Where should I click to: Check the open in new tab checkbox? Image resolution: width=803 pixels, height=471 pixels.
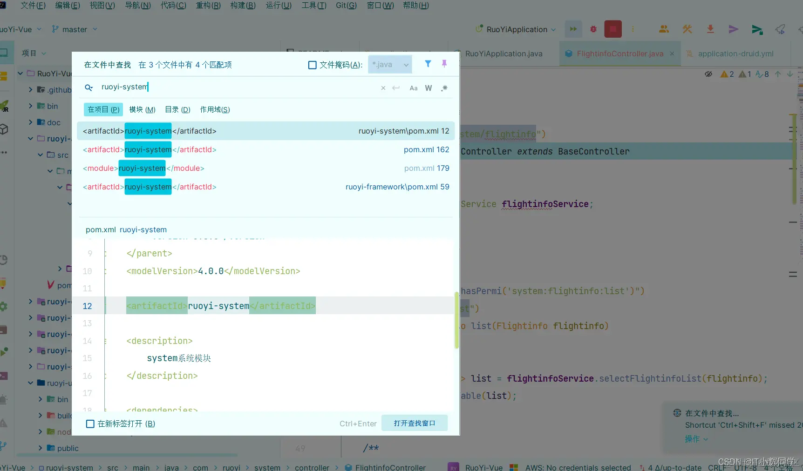(x=90, y=424)
